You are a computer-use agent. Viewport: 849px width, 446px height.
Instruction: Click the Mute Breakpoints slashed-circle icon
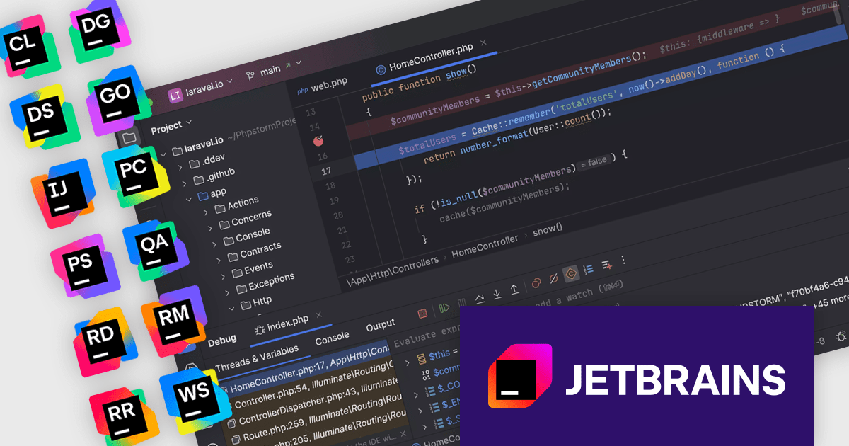(x=554, y=278)
